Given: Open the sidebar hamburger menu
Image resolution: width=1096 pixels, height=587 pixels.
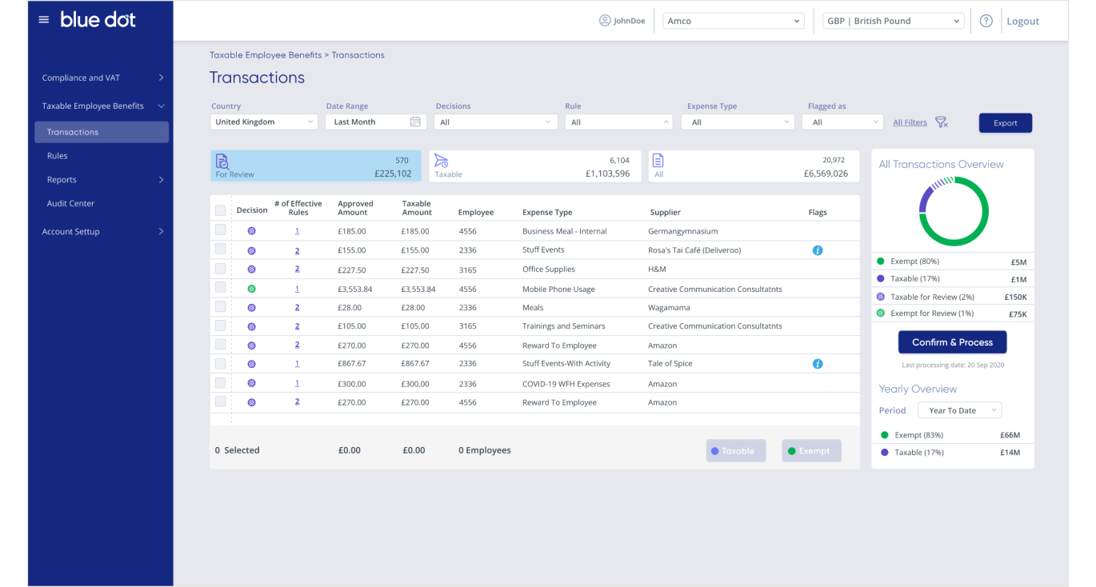Looking at the screenshot, I should 43,20.
